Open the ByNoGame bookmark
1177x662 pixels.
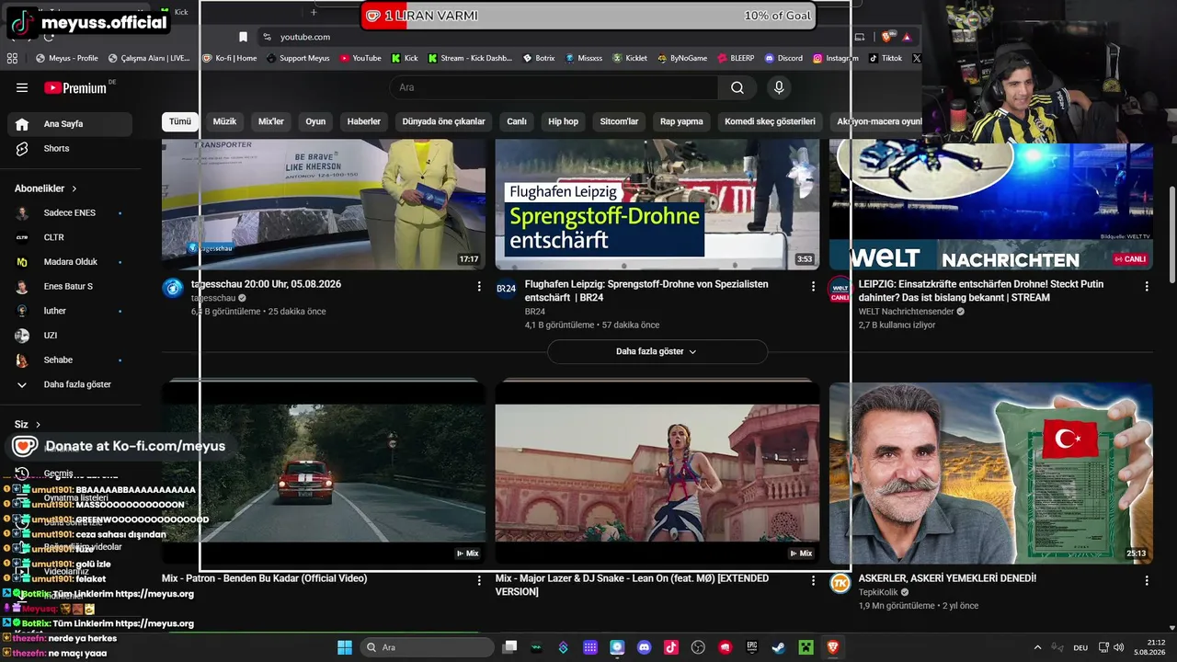682,58
